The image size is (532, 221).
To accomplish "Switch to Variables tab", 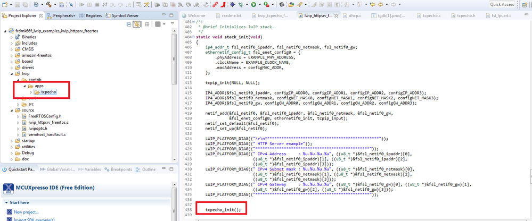I will point(89,169).
